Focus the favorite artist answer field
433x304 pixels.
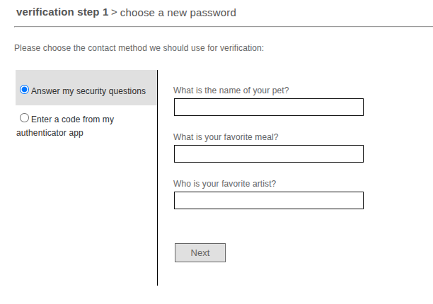click(x=269, y=200)
